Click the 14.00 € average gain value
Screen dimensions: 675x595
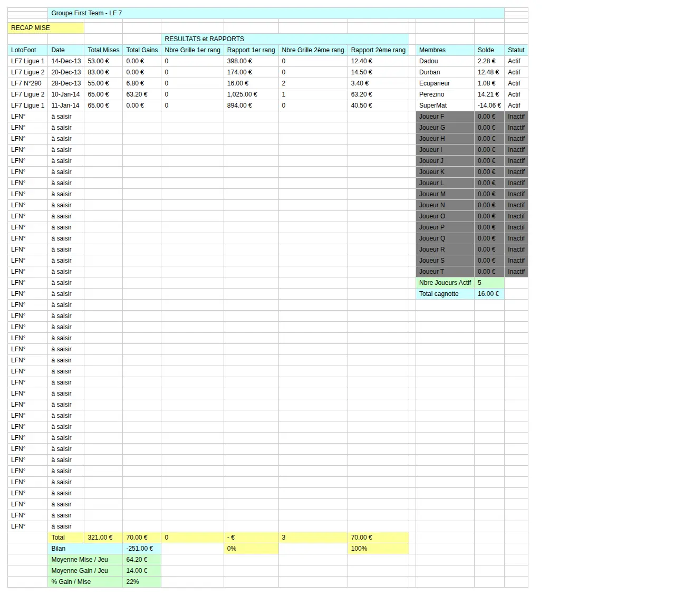click(x=142, y=571)
